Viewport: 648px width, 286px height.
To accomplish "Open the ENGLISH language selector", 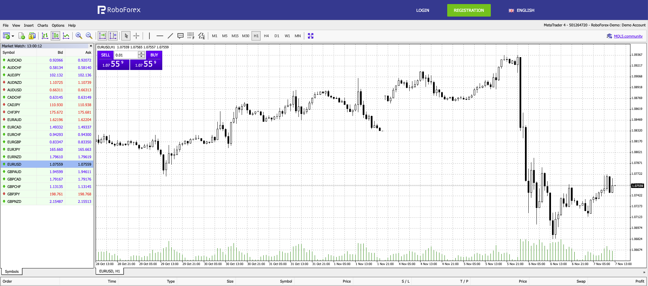I will [522, 10].
